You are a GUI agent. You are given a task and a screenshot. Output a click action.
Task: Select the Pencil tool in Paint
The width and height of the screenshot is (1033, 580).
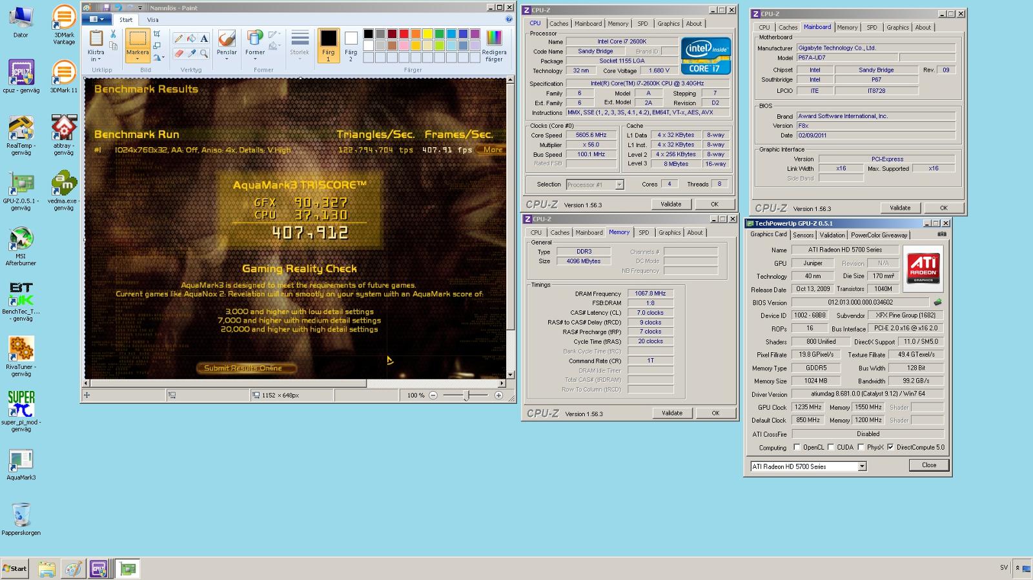coord(179,39)
